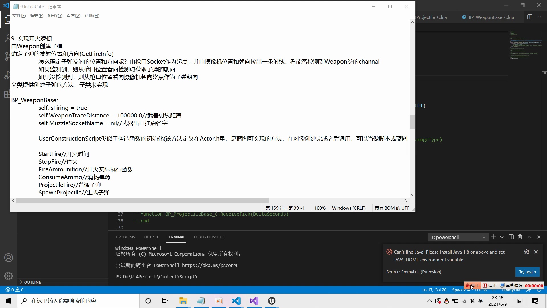The height and width of the screenshot is (308, 547).
Task: Open the Accounts icon in activity bar
Action: (9, 258)
